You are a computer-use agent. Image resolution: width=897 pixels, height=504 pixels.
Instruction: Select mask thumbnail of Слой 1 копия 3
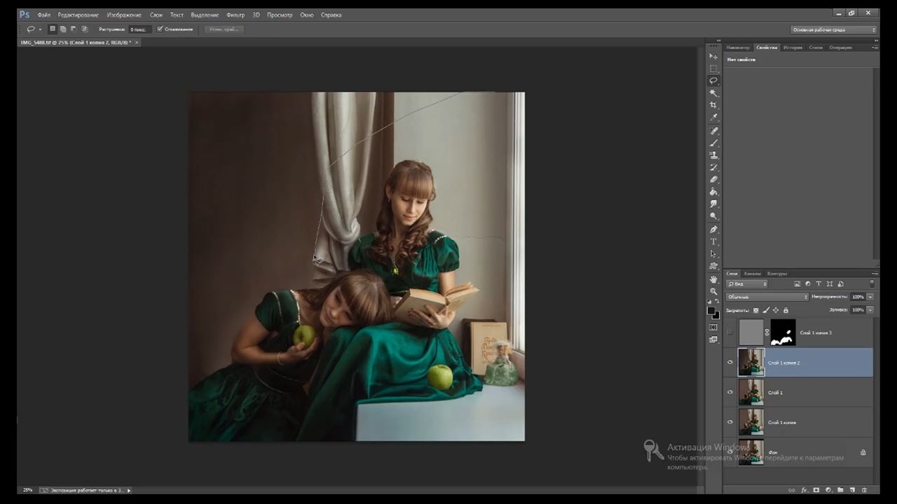(x=783, y=332)
